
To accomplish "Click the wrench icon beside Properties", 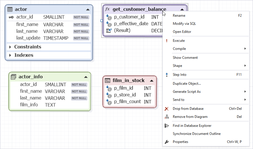I will (x=166, y=142).
